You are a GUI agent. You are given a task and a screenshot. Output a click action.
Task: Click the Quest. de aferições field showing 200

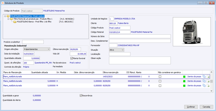pyautogui.click(x=29, y=63)
